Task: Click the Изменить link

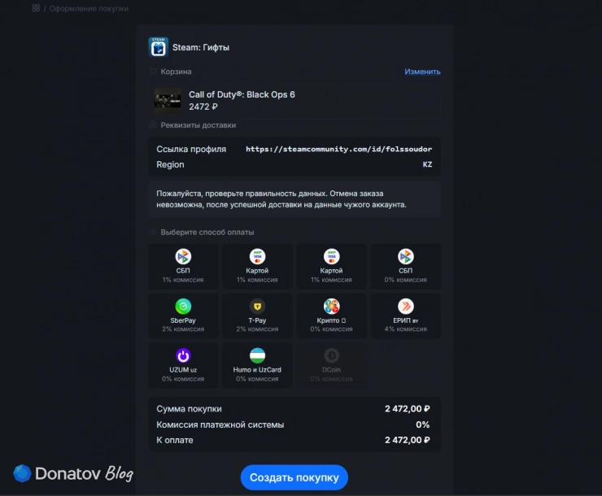Action: point(422,72)
